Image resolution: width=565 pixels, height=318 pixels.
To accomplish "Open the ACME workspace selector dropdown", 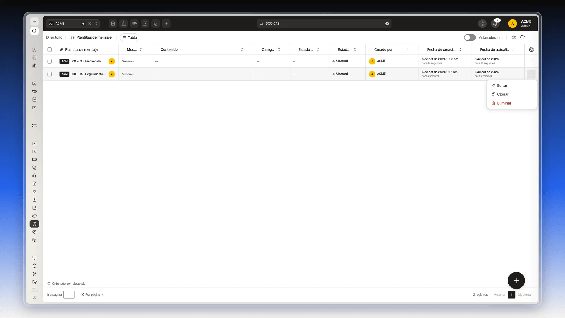I will 96,24.
